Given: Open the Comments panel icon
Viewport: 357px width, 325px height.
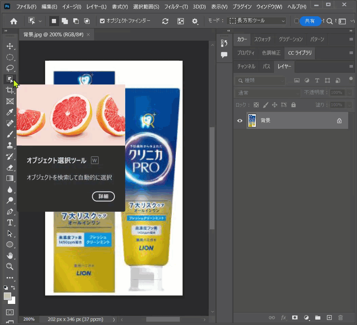Looking at the screenshot, I should click(x=224, y=55).
